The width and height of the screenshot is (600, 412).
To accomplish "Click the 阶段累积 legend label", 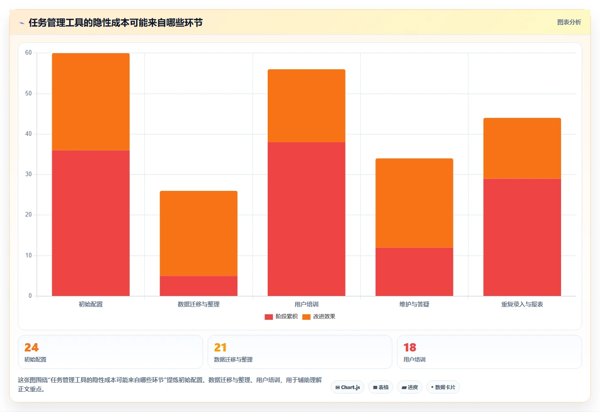I will click(x=286, y=317).
